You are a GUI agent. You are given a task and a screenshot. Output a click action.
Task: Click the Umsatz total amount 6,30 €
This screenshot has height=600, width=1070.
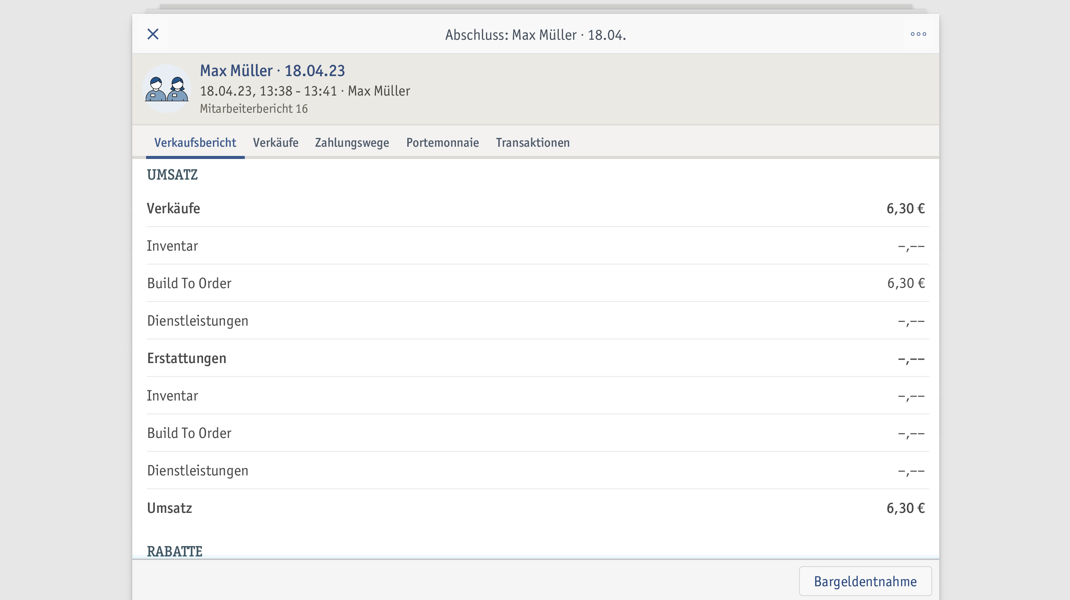click(906, 508)
